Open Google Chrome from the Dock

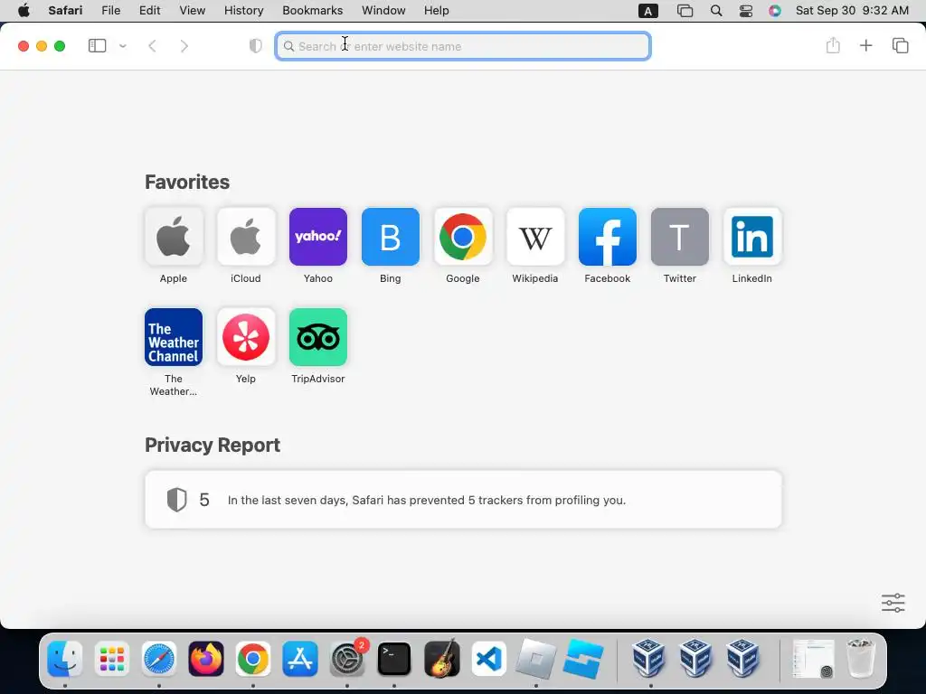click(x=253, y=659)
